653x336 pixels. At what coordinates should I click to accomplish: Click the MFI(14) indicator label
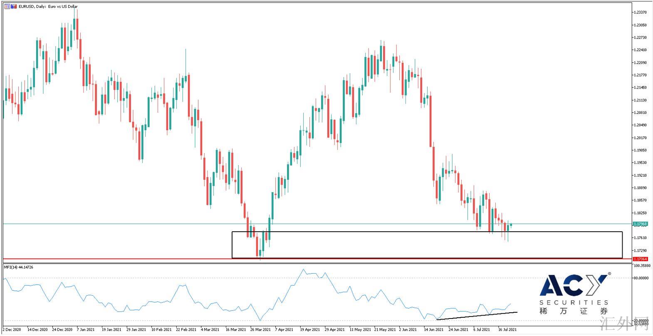(19, 267)
